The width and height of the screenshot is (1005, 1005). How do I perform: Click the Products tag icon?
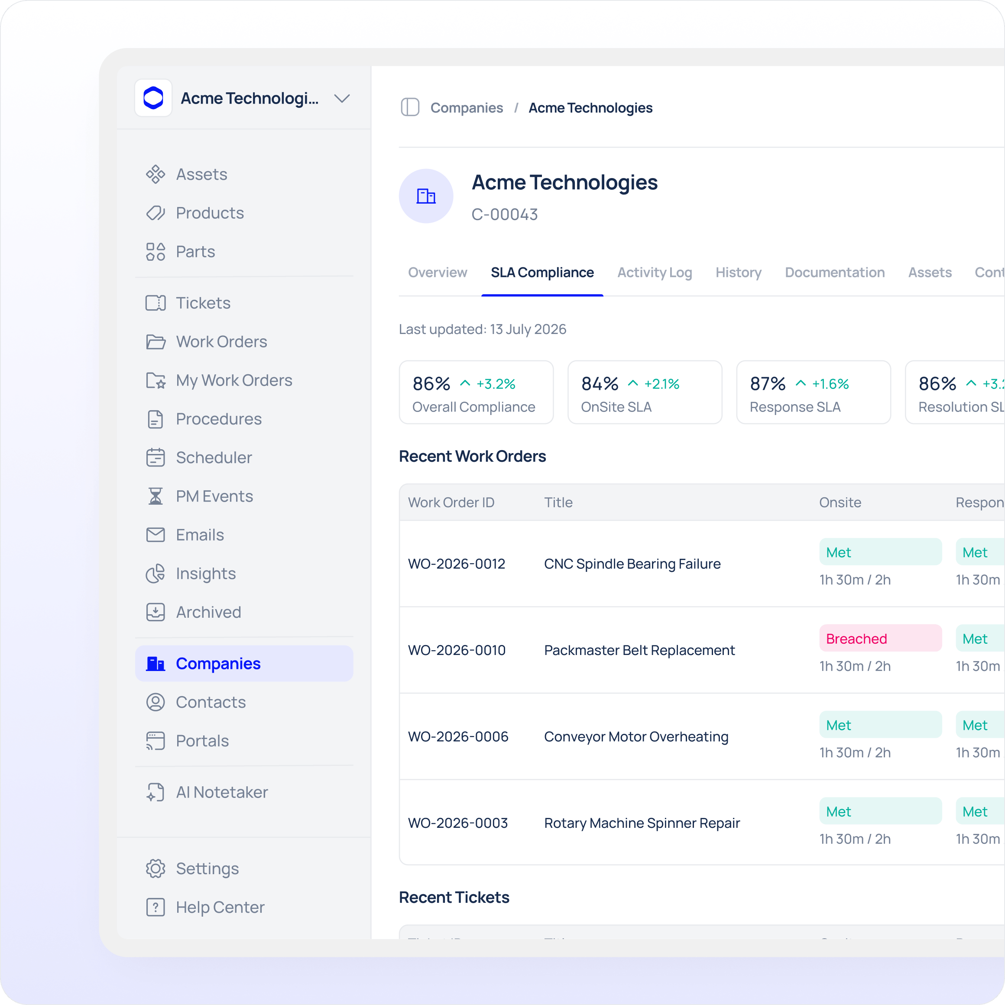coord(155,213)
